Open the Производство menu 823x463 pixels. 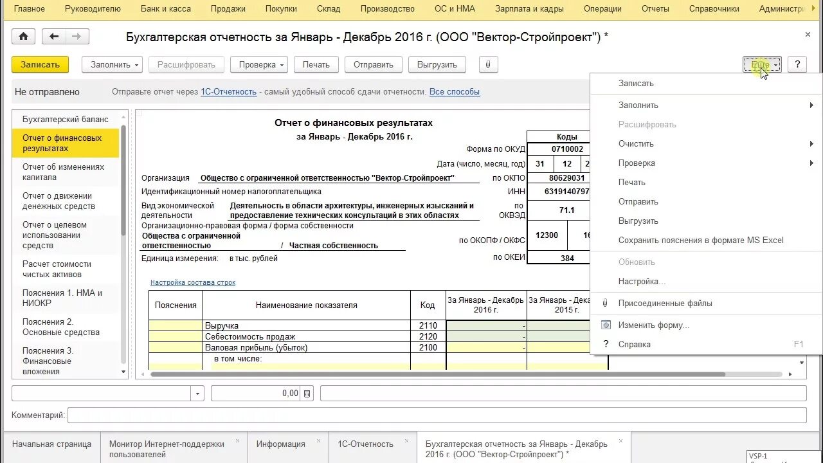point(388,9)
